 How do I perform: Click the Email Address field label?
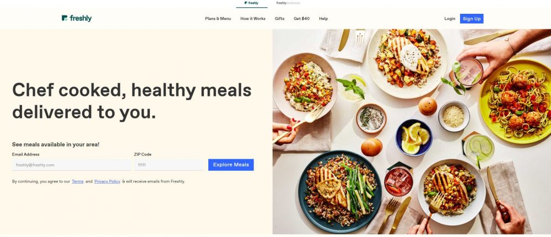click(26, 154)
